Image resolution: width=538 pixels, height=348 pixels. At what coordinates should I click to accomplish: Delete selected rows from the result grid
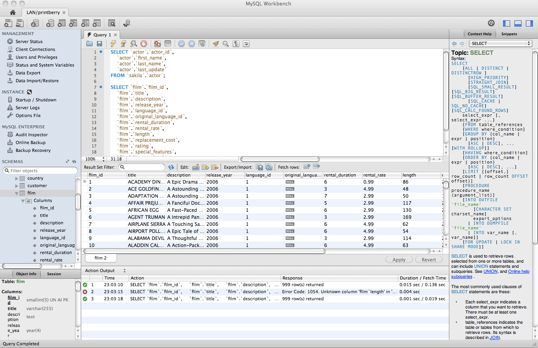click(x=214, y=166)
